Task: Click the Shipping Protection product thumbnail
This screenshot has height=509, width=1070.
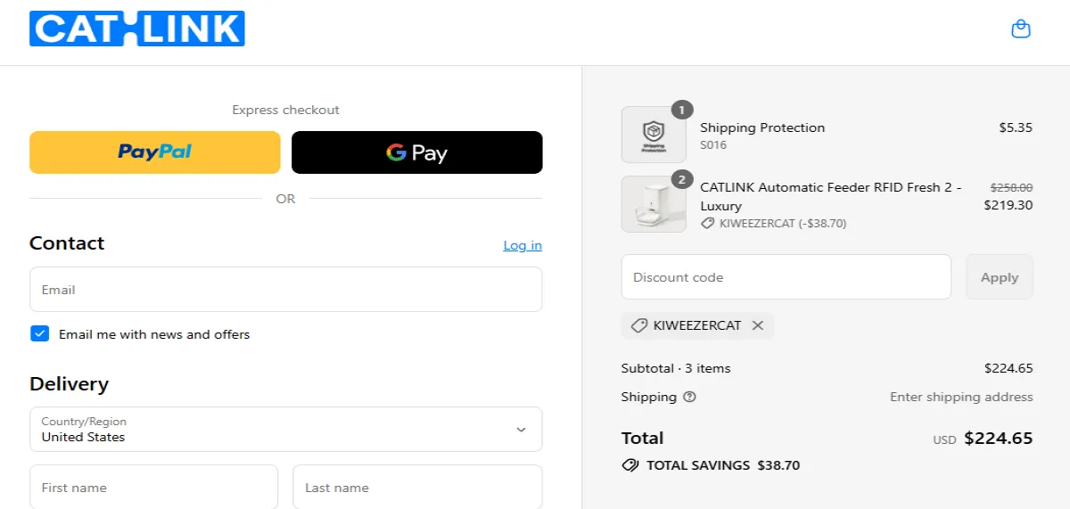Action: 654,135
